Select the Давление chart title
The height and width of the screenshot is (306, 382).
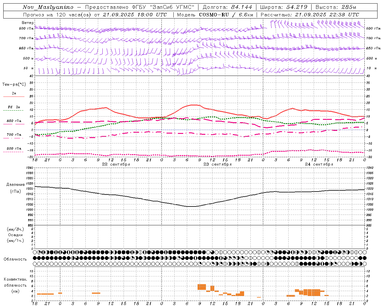click(16, 185)
